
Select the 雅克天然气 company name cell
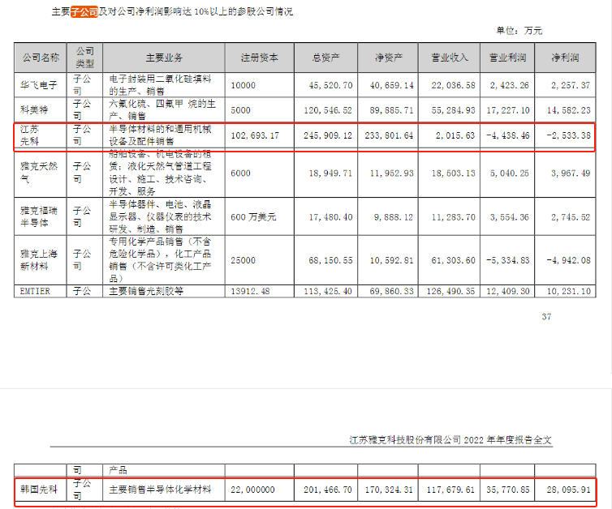click(x=39, y=173)
